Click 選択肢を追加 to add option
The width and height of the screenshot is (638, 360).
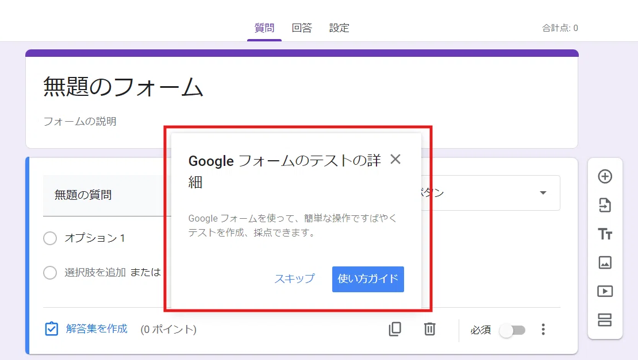coord(95,272)
